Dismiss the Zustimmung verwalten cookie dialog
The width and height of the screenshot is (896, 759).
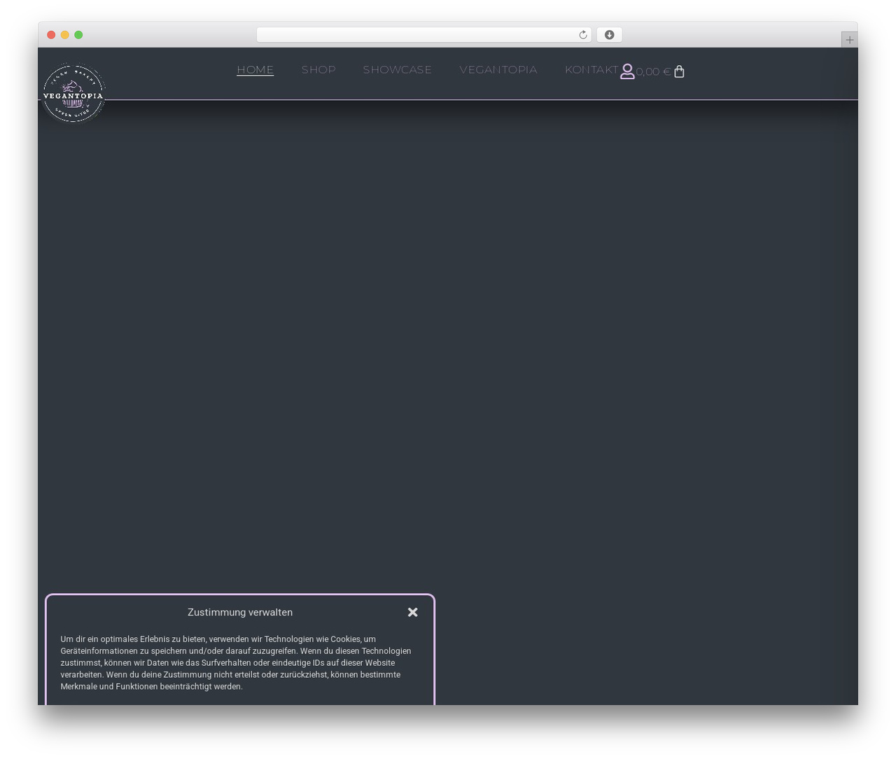coord(413,612)
